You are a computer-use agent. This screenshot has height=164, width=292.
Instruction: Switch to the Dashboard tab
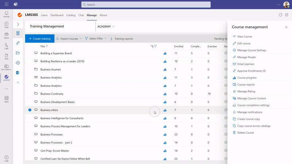[57, 15]
